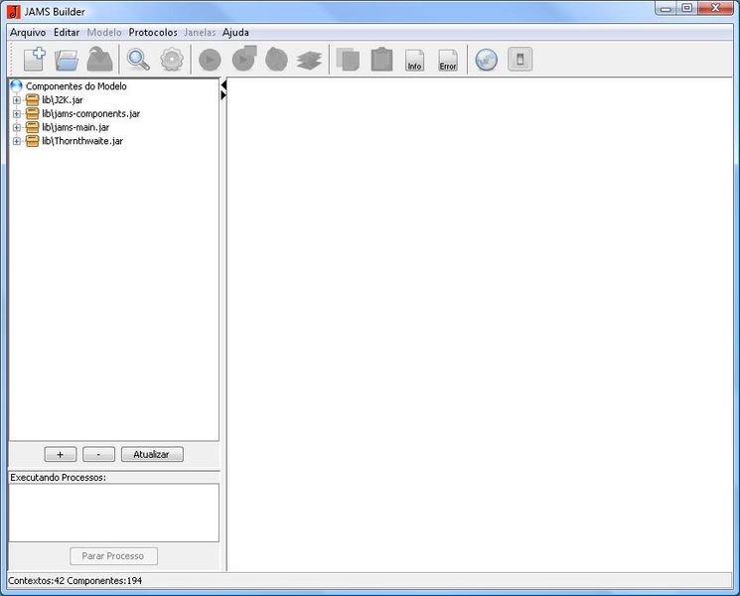
Task: Click the globe browser toolbar icon
Action: pyautogui.click(x=486, y=60)
